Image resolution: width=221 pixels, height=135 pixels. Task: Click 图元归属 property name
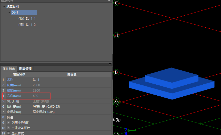(x=13, y=101)
